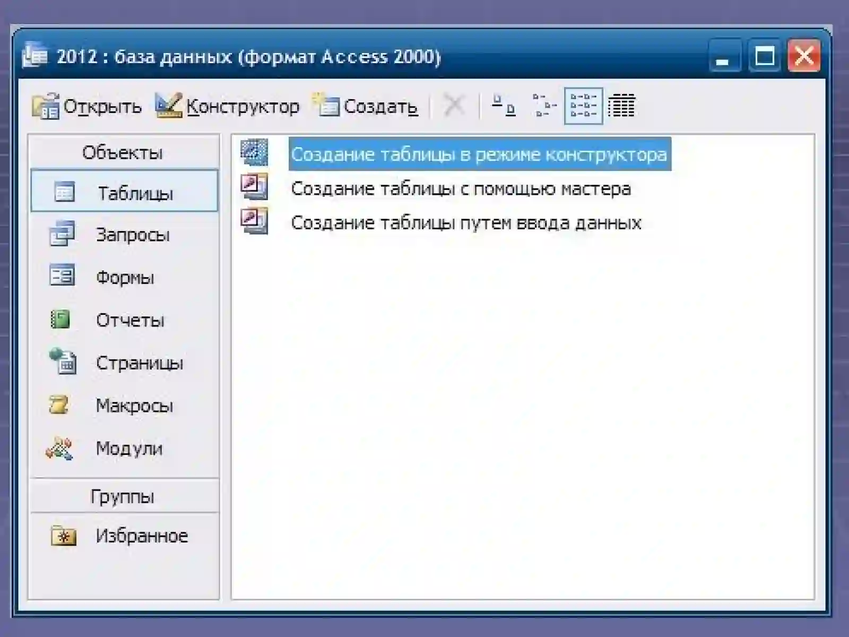This screenshot has height=637, width=849.
Task: Click the Объекты panel header
Action: point(124,152)
